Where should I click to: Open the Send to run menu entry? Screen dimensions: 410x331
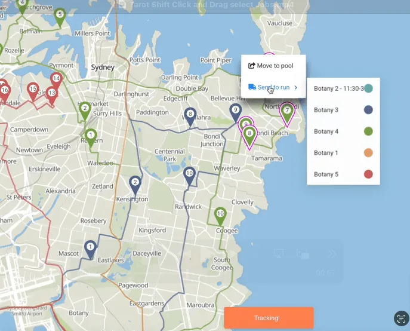click(273, 87)
